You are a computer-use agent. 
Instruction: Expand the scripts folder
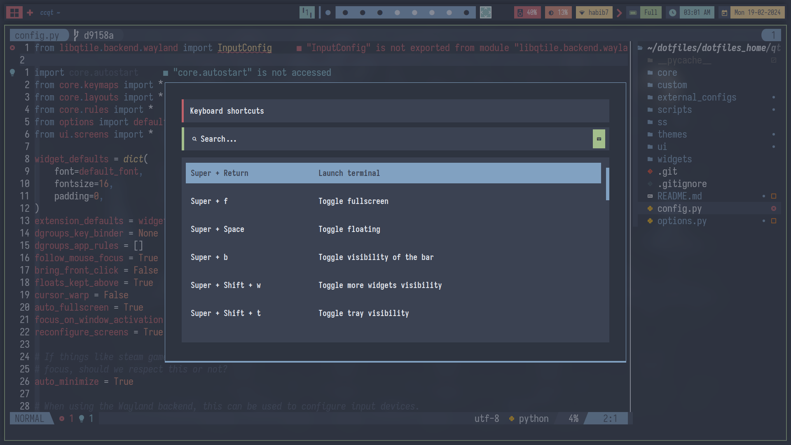pyautogui.click(x=674, y=110)
